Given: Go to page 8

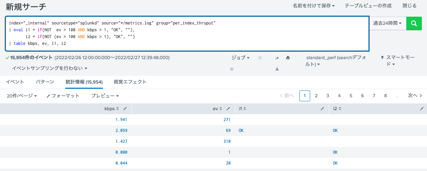Looking at the screenshot, I should pyautogui.click(x=386, y=96).
